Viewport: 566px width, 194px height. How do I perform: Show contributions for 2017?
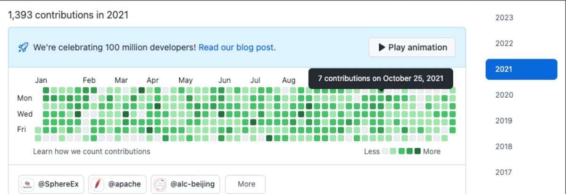[504, 172]
